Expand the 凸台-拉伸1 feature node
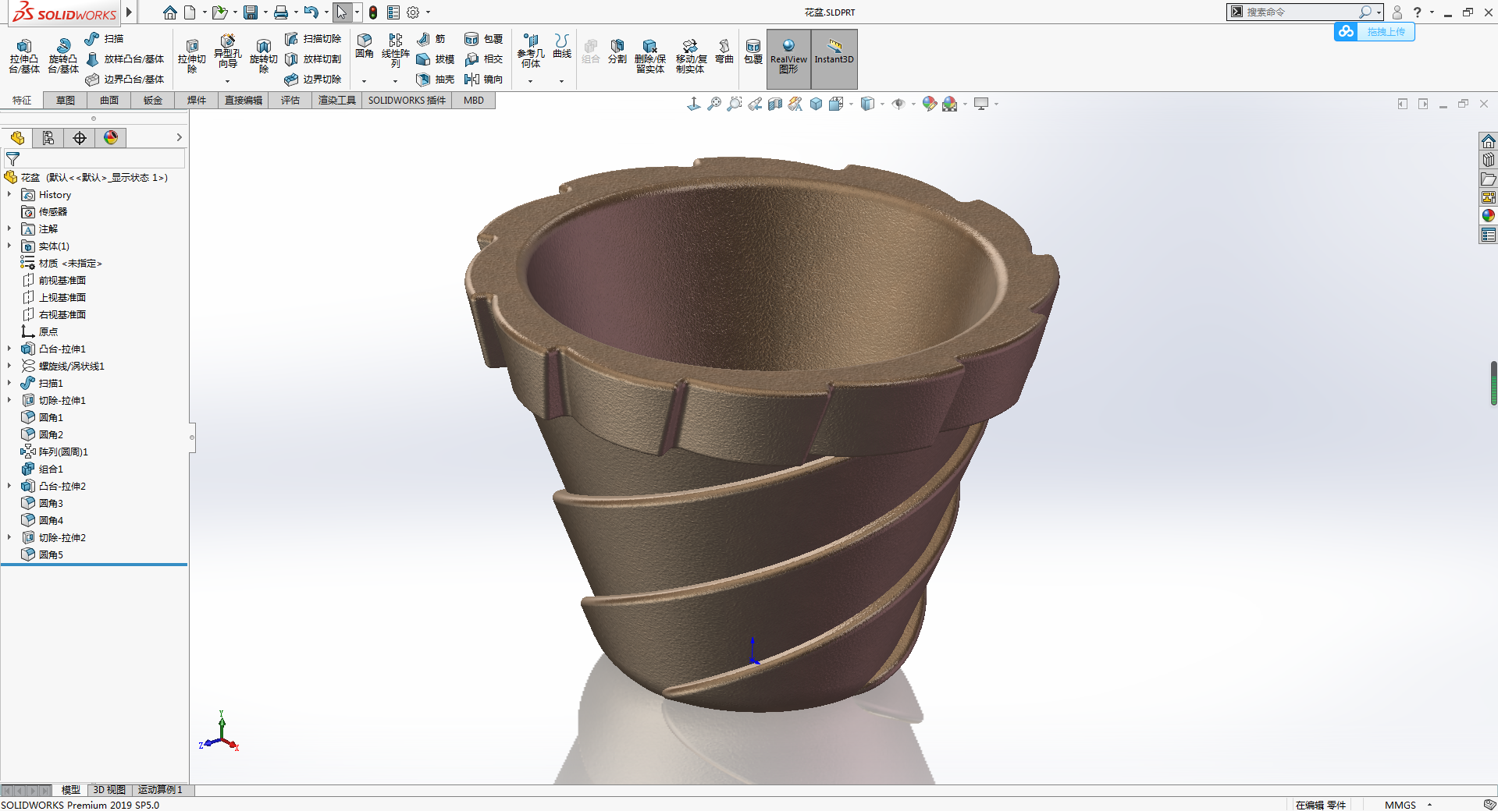 [x=9, y=349]
